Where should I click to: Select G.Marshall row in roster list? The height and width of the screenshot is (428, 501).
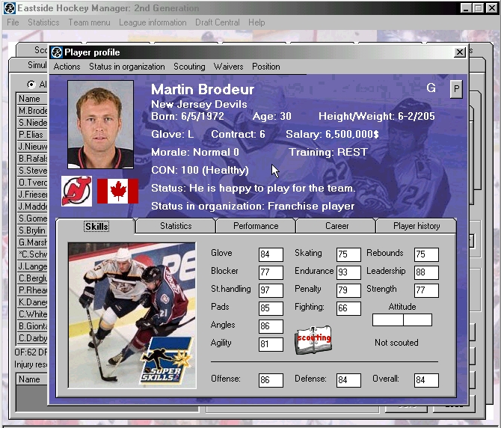pos(32,242)
